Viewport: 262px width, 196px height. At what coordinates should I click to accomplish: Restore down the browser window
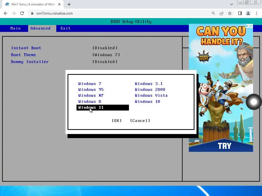click(x=247, y=2)
